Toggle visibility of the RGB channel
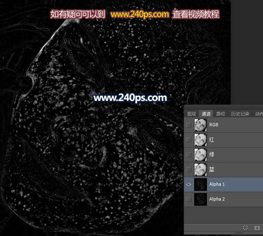The width and height of the screenshot is (263, 236). 188,125
